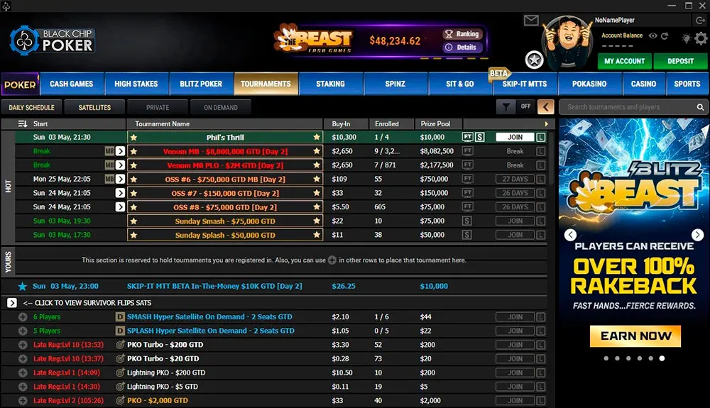710x408 pixels.
Task: Add SMASH Hyper Satellite to Yours section
Action: pos(23,317)
